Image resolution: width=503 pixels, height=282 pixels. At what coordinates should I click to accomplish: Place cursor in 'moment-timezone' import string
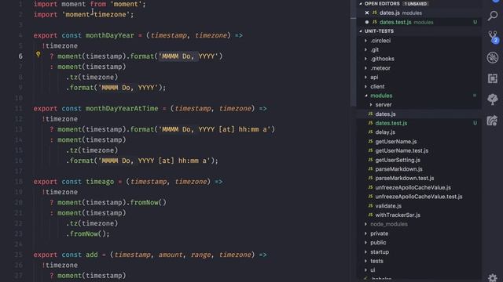96,14
